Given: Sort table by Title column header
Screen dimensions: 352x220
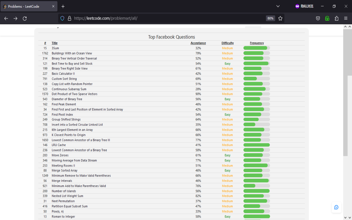Looking at the screenshot, I should (54, 43).
